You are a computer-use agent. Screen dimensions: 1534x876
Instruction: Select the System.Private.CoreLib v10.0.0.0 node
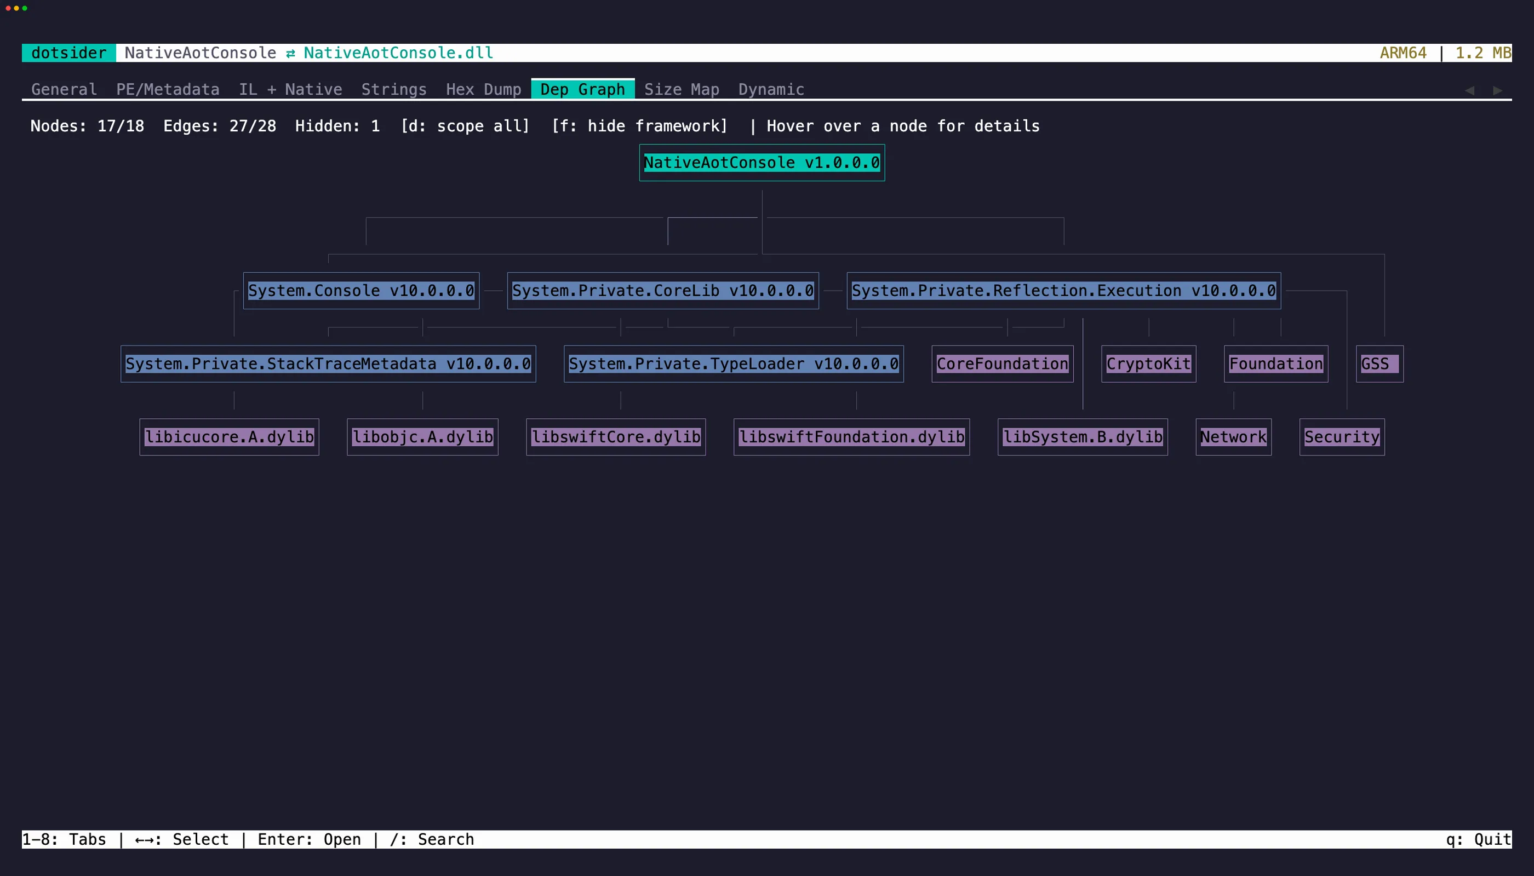tap(663, 291)
